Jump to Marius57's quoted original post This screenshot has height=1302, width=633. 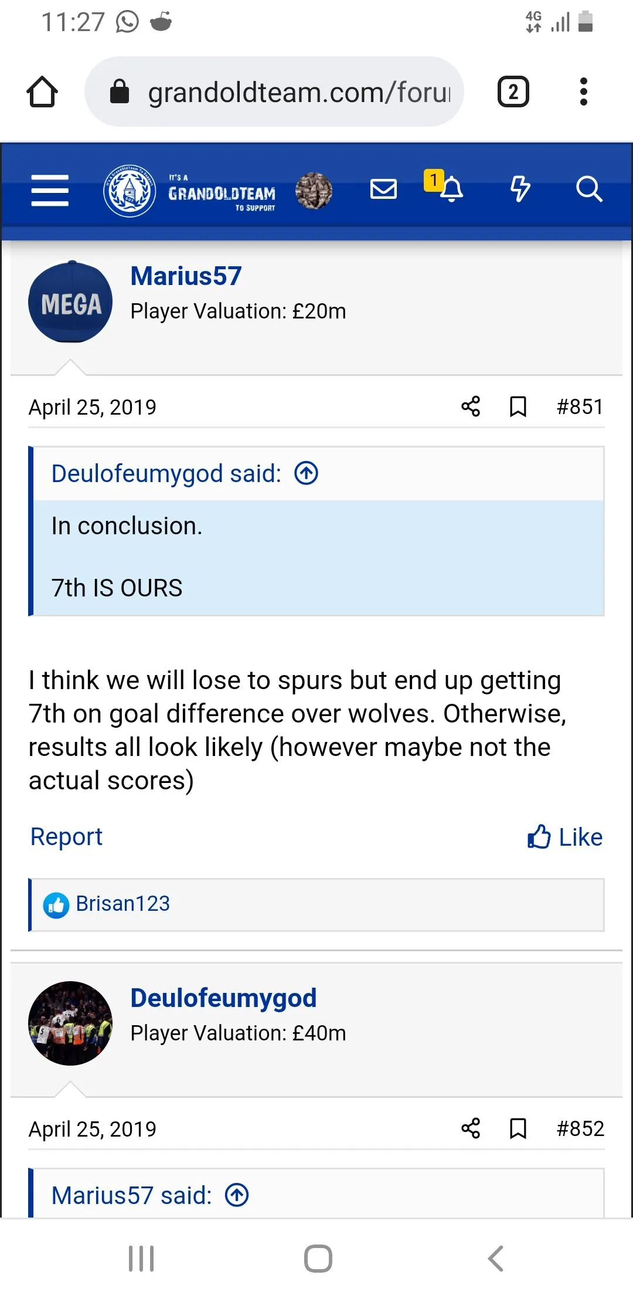click(237, 1195)
